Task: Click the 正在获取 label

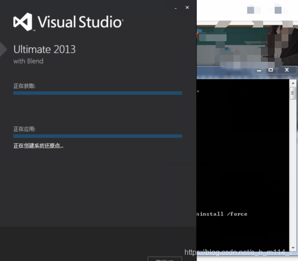Action: point(24,86)
